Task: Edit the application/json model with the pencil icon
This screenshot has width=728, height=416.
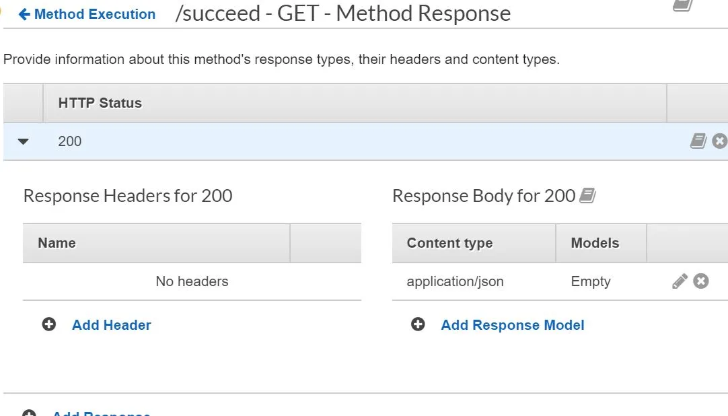Action: coord(680,281)
